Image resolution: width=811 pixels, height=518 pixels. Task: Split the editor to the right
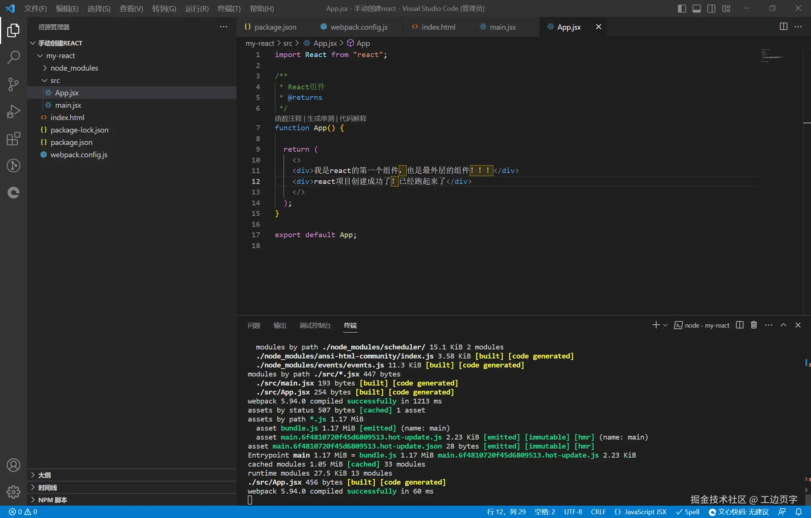coord(783,27)
